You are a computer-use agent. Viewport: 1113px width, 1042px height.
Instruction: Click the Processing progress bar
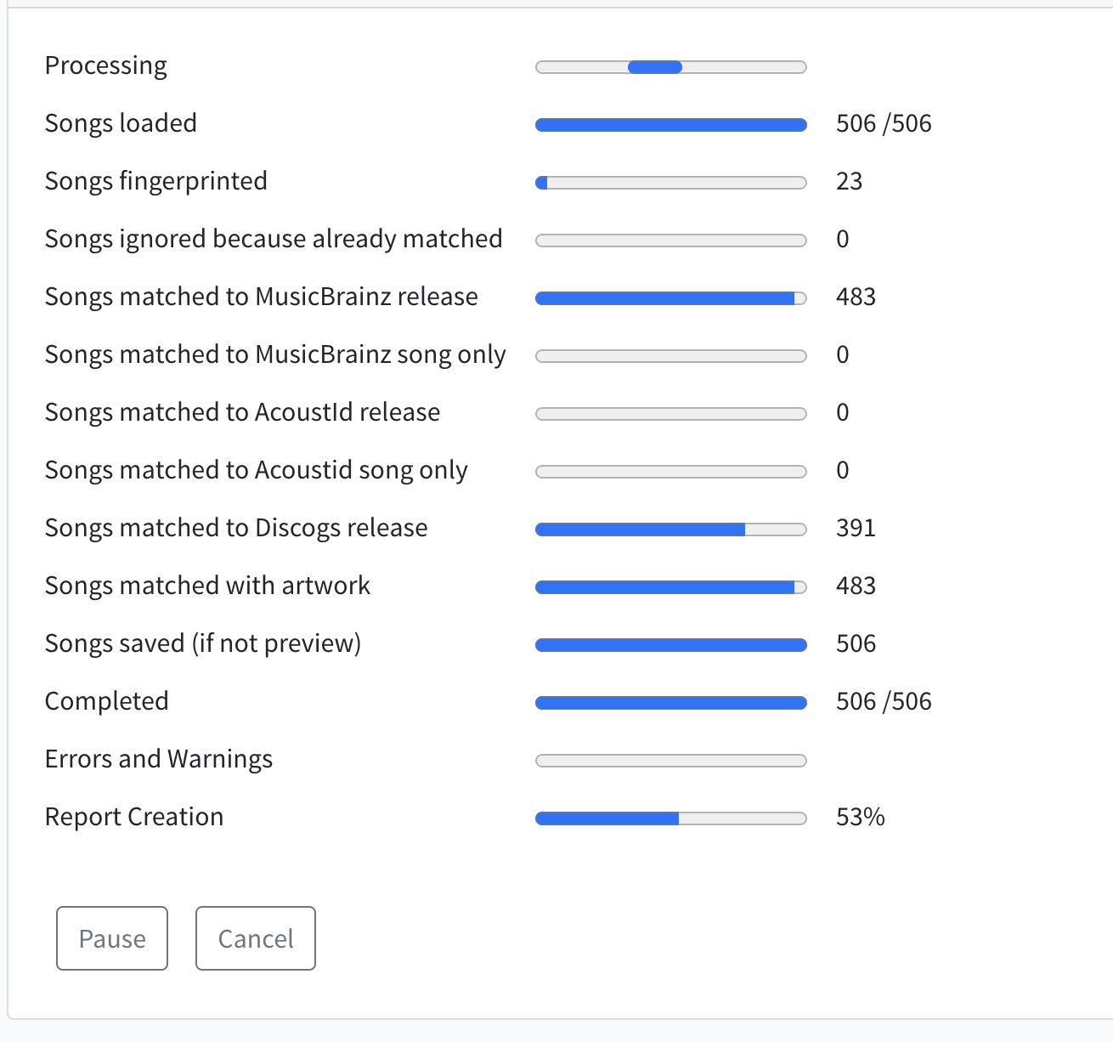tap(671, 67)
